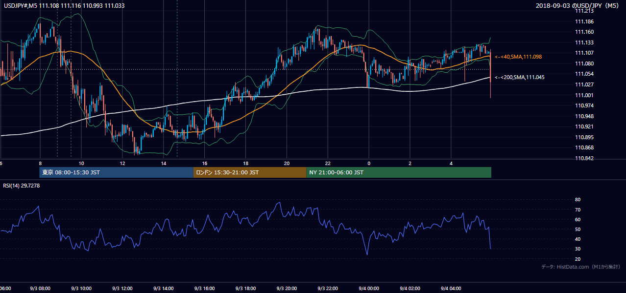The height and width of the screenshot is (293, 626).
Task: Click hour marker 0 under price chart
Action: tap(369, 163)
